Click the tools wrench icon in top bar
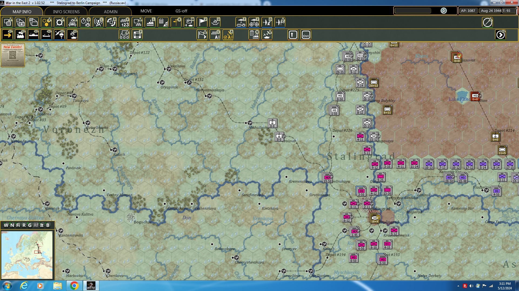519x291 pixels. 444,11
